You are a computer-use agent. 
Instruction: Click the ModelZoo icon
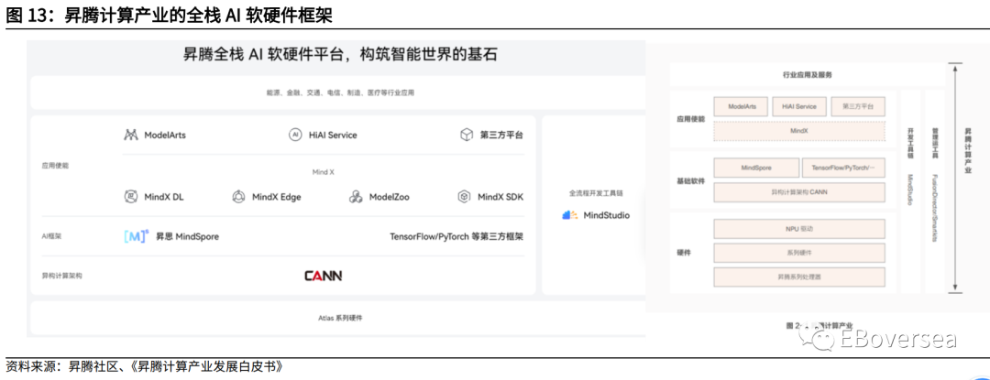[x=356, y=197]
